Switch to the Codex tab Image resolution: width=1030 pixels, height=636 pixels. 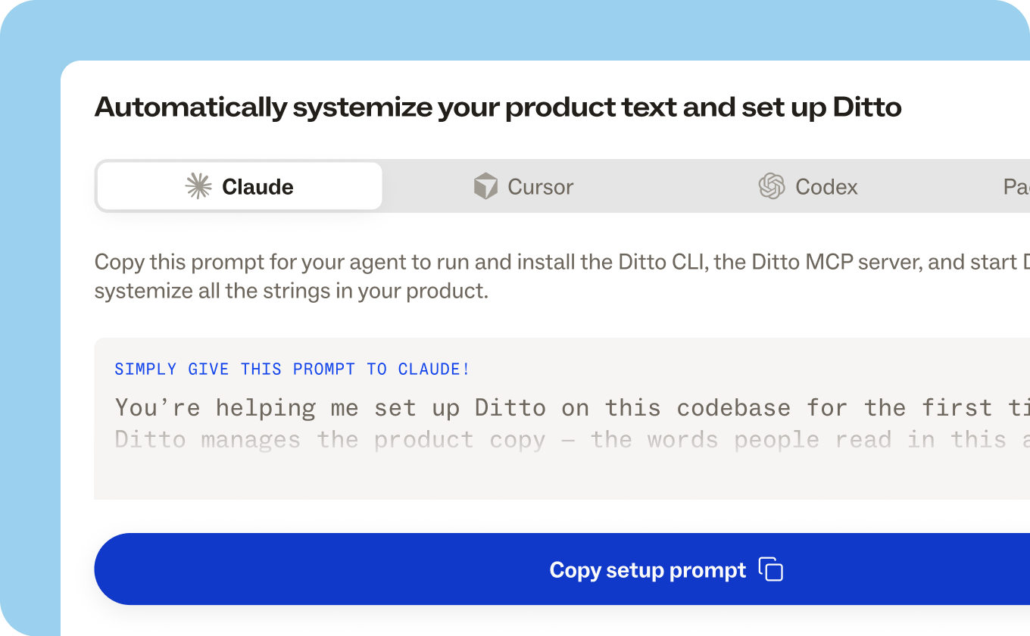point(808,186)
